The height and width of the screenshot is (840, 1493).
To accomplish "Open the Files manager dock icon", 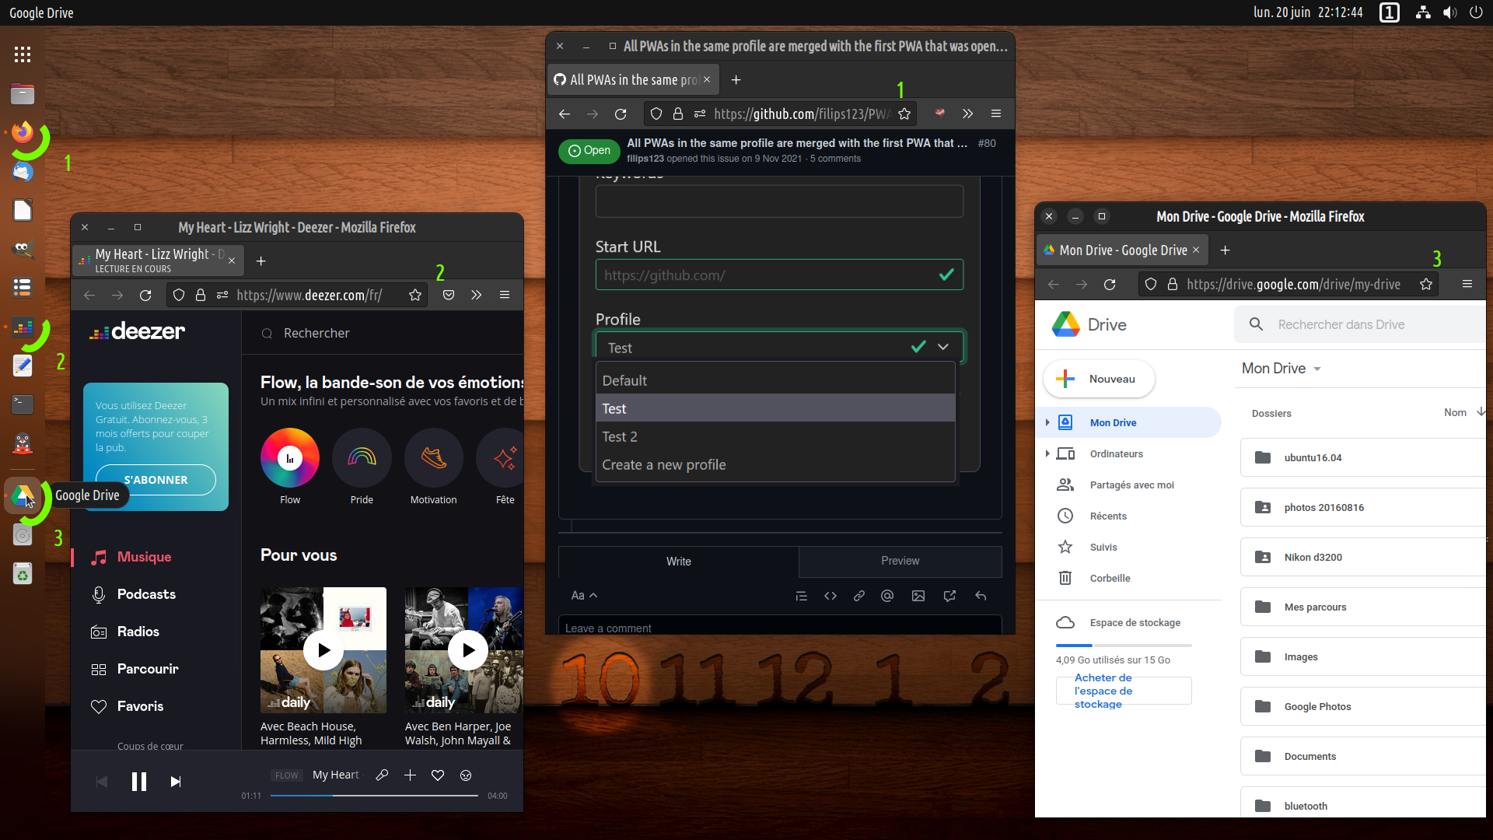I will coord(23,94).
